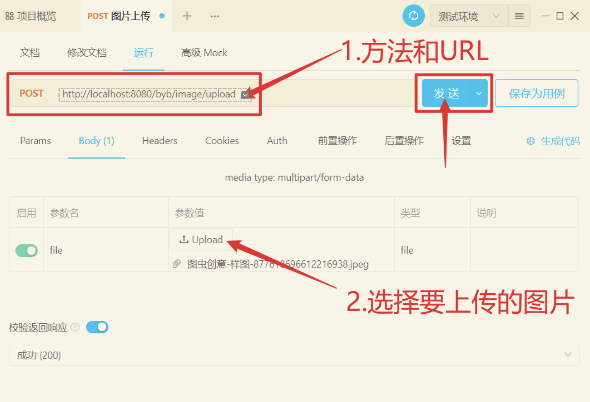Viewport: 590px width, 402px height.
Task: Switch to the 文档 tab
Action: click(x=30, y=53)
